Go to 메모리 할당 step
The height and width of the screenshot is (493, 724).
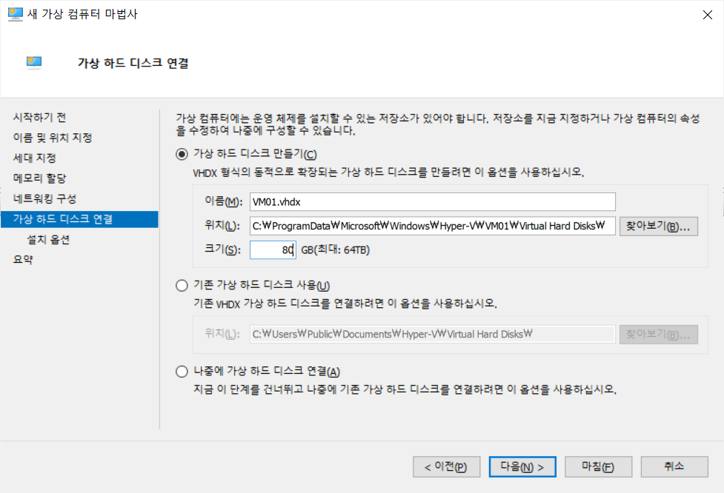pyautogui.click(x=40, y=178)
